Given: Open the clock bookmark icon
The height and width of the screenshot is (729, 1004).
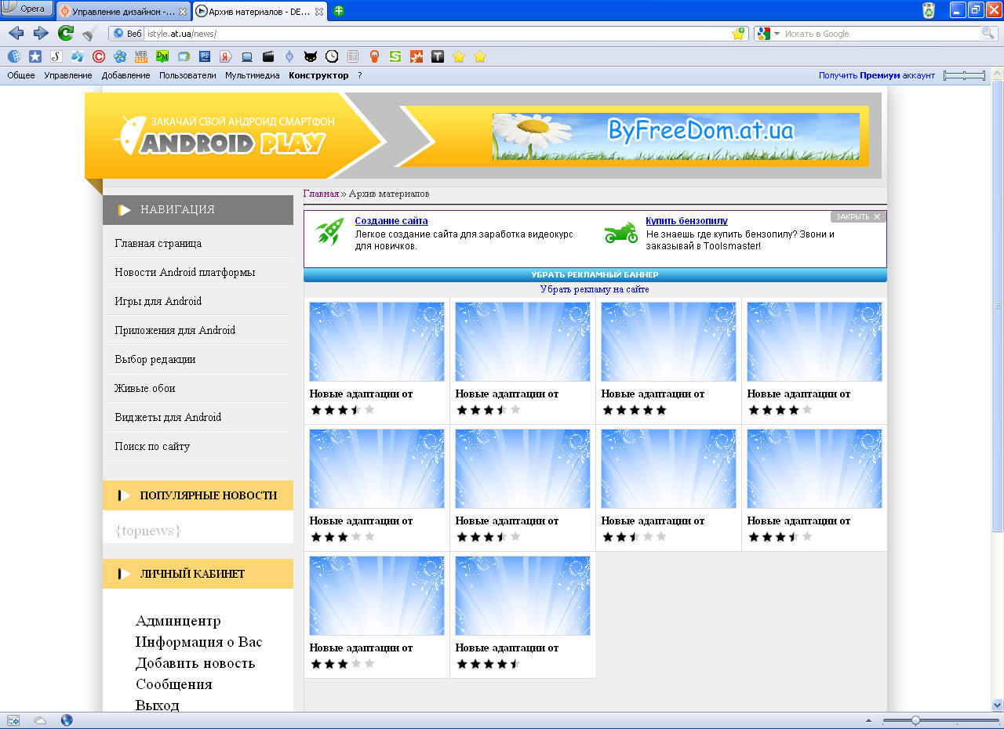Looking at the screenshot, I should (332, 56).
